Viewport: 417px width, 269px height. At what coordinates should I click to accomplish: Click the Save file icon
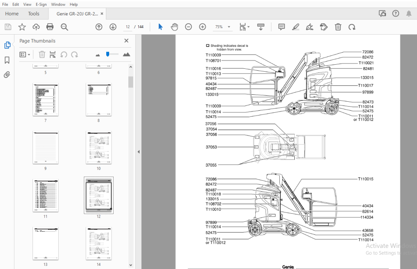click(8, 27)
